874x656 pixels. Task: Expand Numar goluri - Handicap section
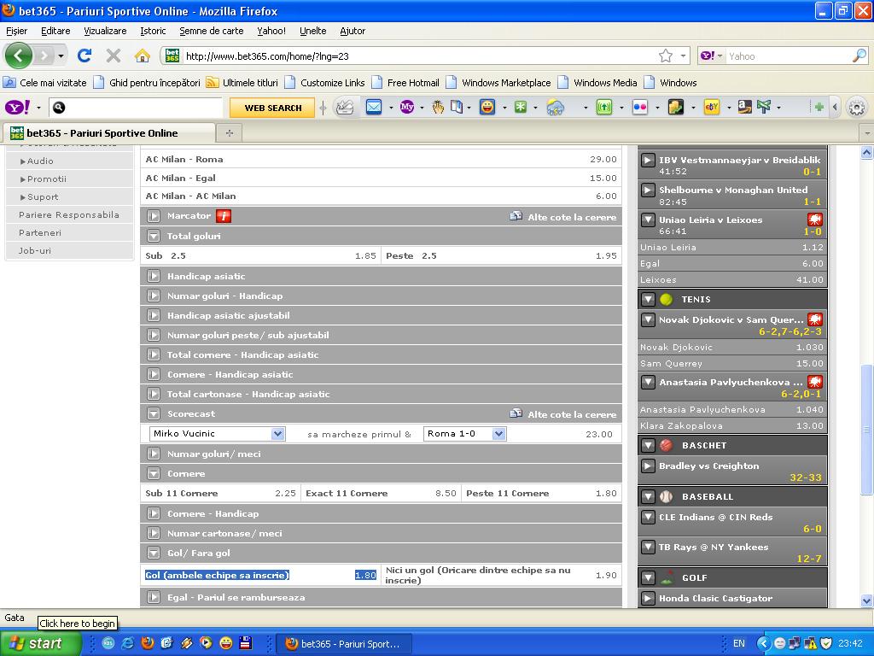(x=154, y=296)
